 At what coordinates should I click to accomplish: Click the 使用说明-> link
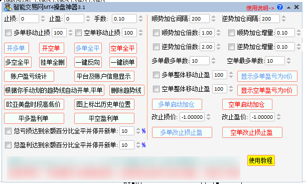pos(260,8)
